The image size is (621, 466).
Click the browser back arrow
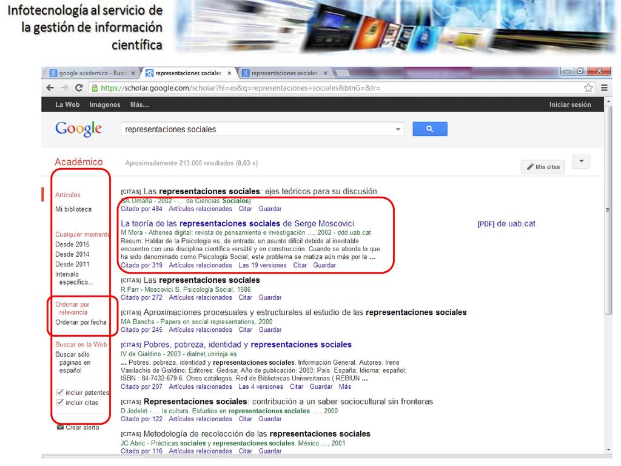pyautogui.click(x=50, y=88)
